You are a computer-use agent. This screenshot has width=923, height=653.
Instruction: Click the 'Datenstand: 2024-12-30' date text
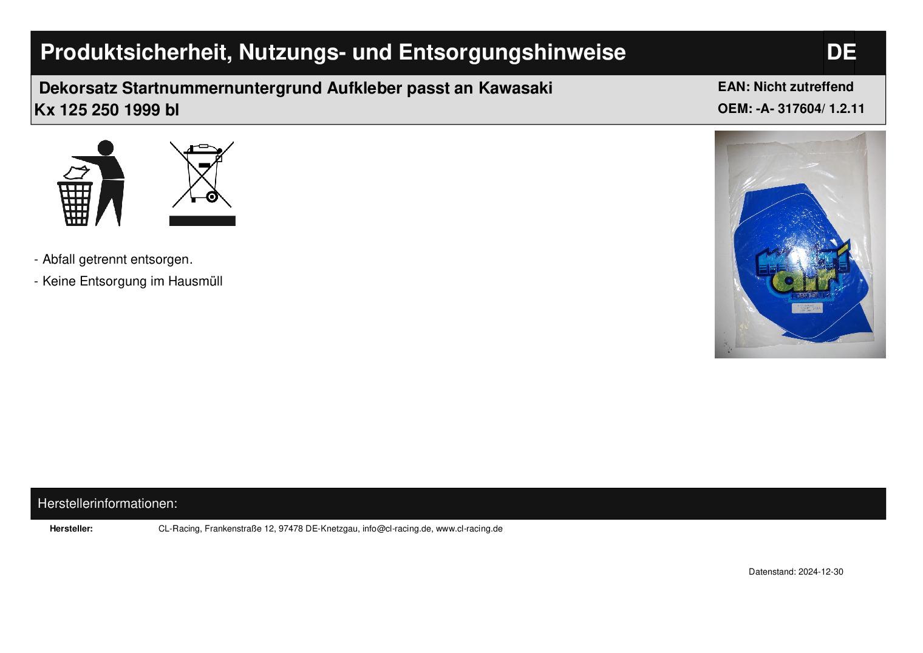tap(795, 572)
